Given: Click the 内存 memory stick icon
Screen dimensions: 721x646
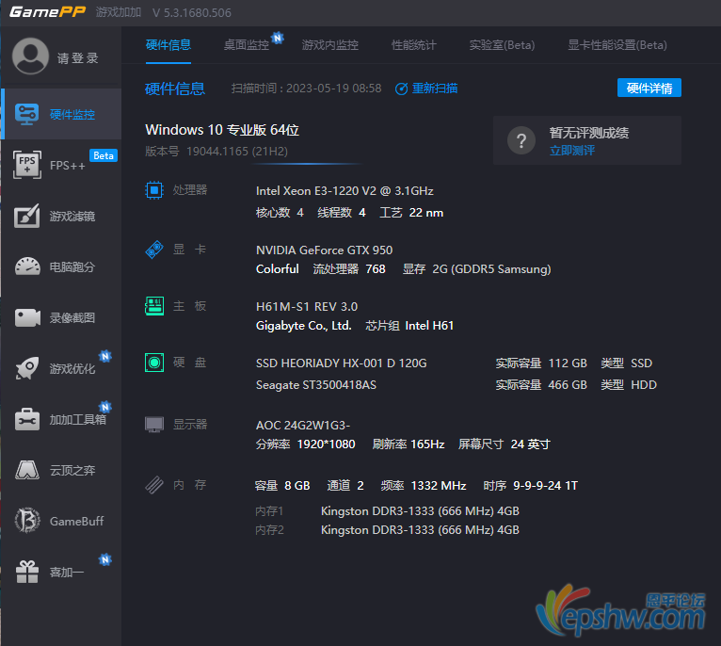Looking at the screenshot, I should tap(154, 484).
